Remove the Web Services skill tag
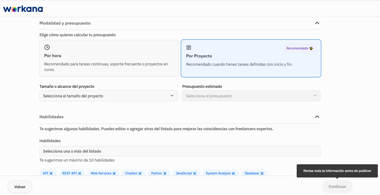 click(114, 174)
